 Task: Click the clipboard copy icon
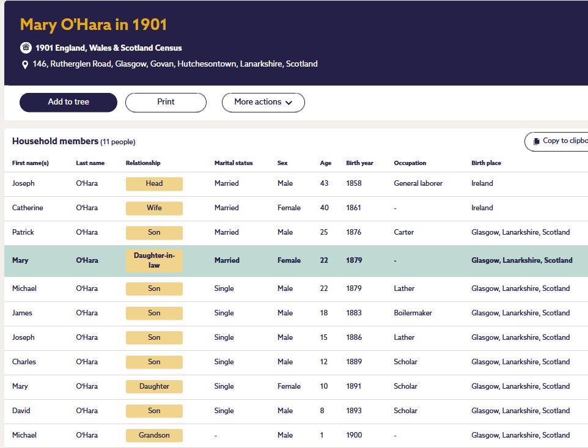[536, 141]
